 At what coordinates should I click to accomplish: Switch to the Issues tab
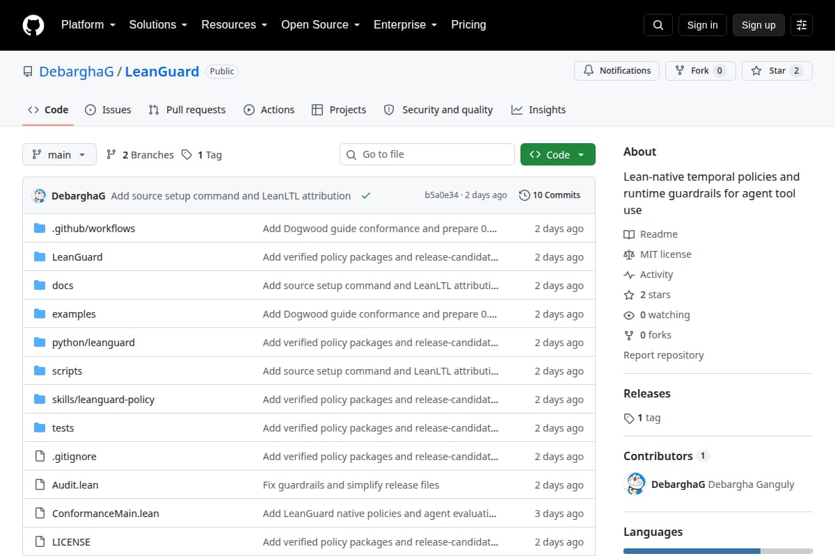(108, 110)
